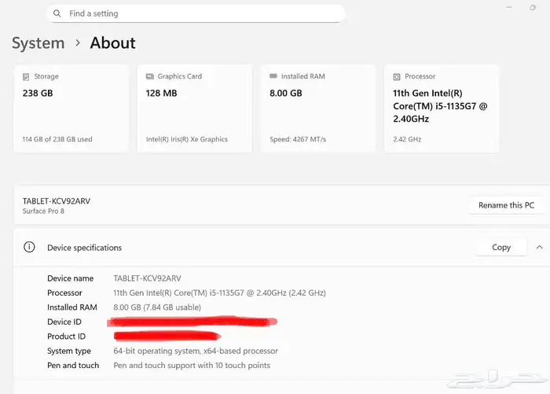The height and width of the screenshot is (394, 550).
Task: Maximize the Settings window
Action: click(x=533, y=7)
